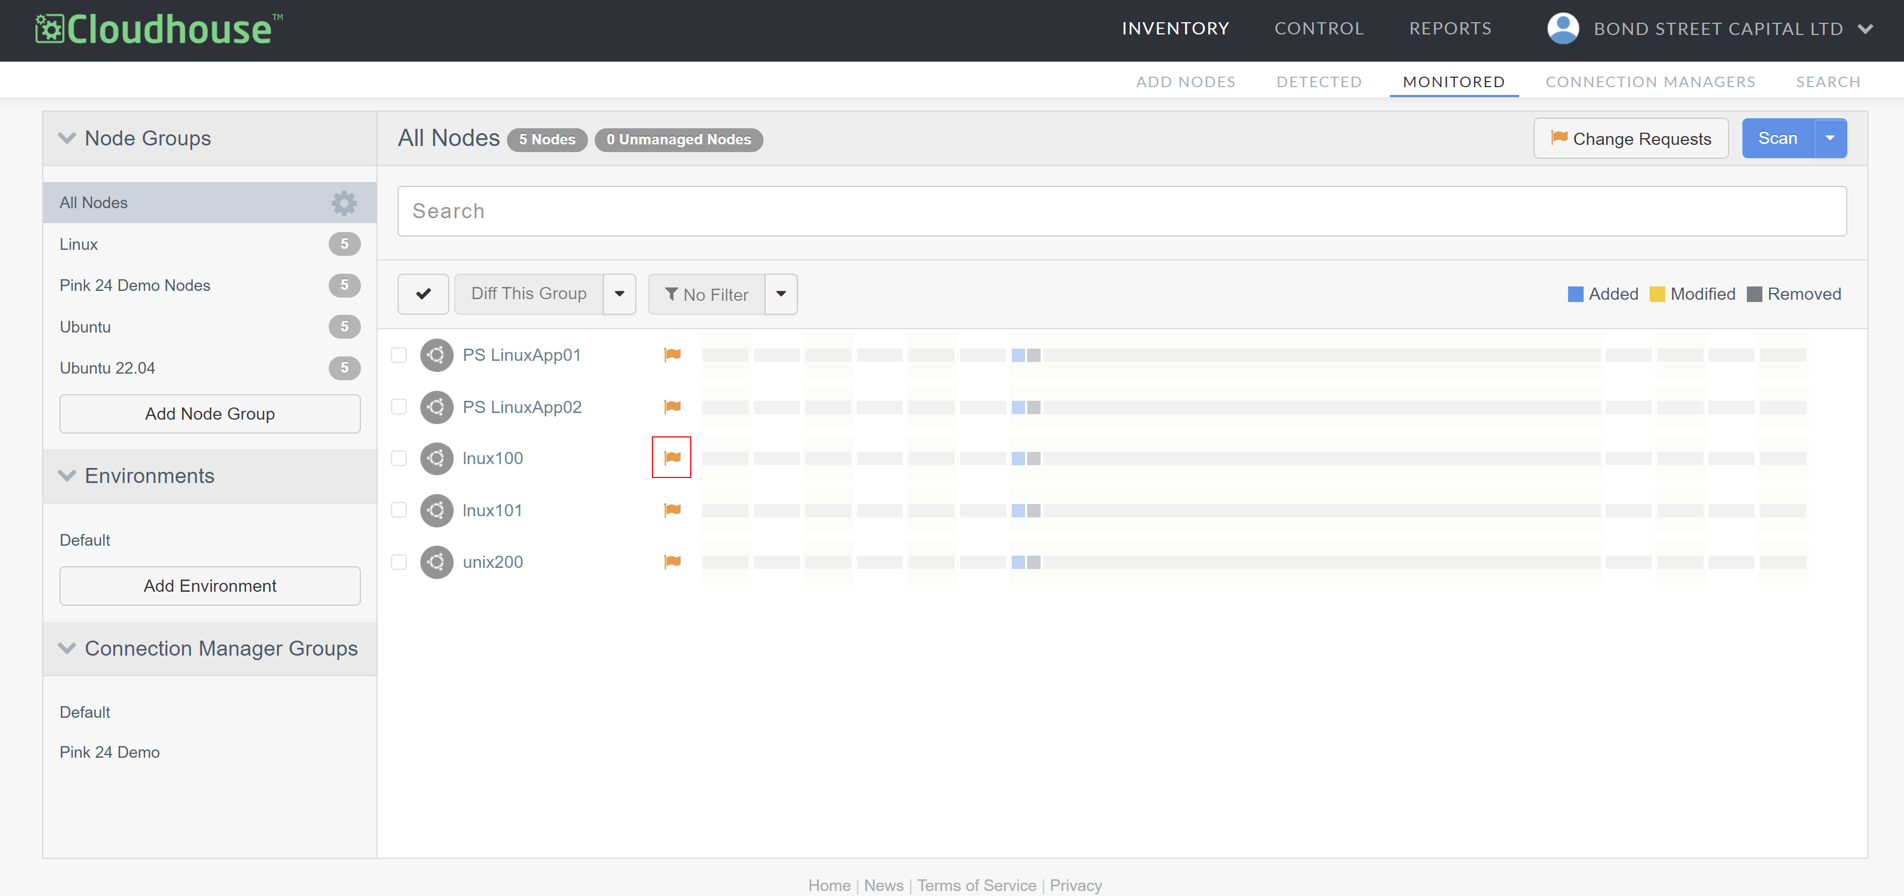Open All Nodes group settings gear

(x=344, y=203)
